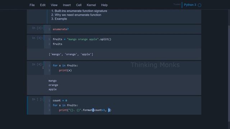Click the Python 3 kernel name
Image resolution: width=230 pixels, height=129 pixels.
coord(190,5)
